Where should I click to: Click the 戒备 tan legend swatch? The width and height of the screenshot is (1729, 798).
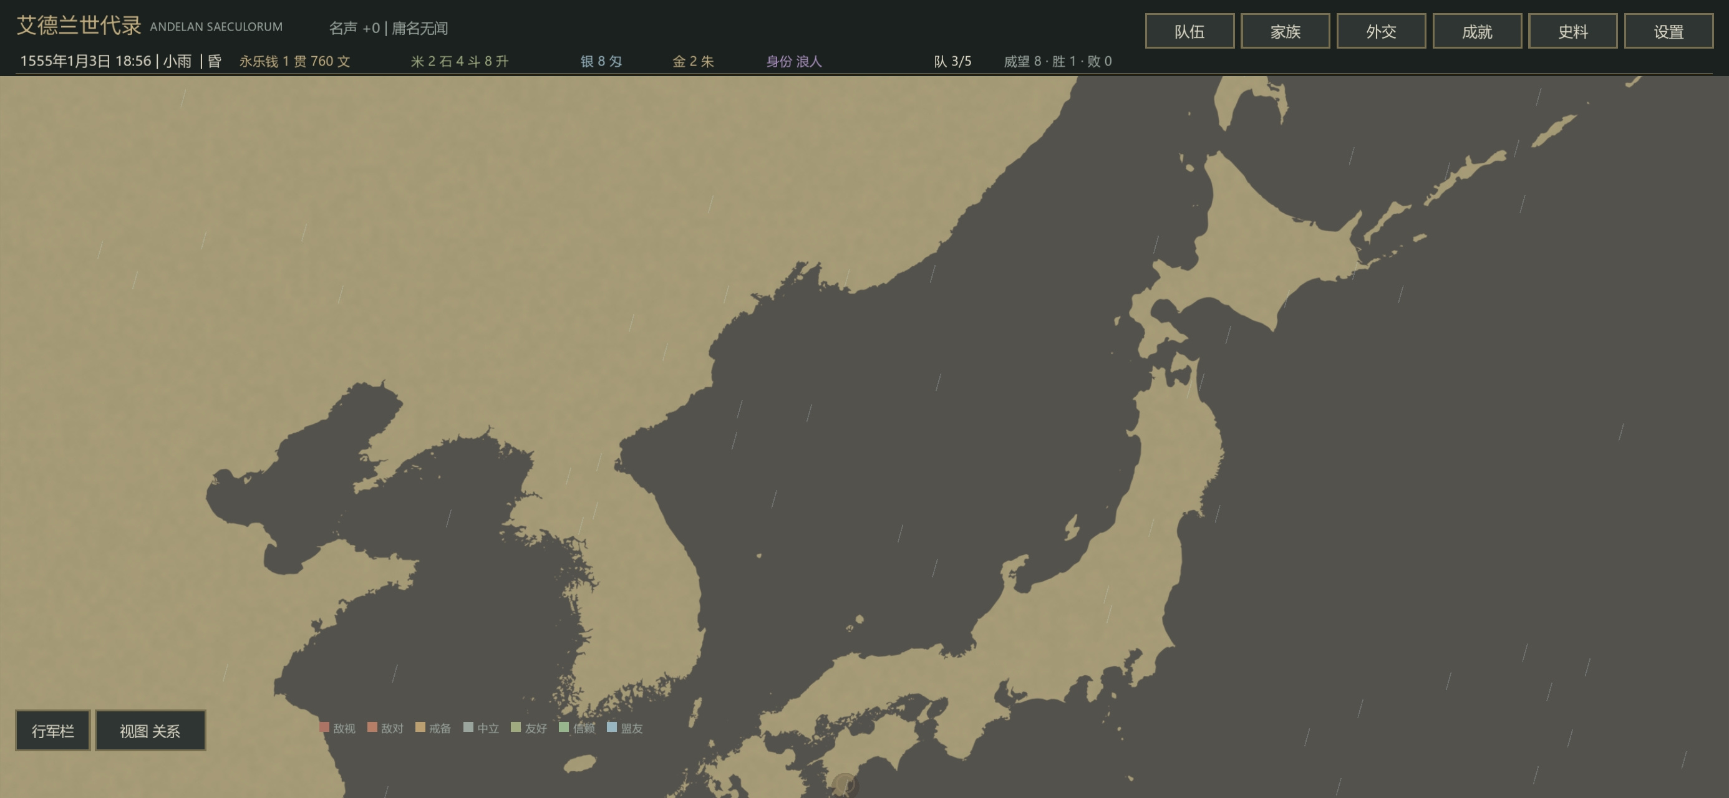[x=420, y=727]
